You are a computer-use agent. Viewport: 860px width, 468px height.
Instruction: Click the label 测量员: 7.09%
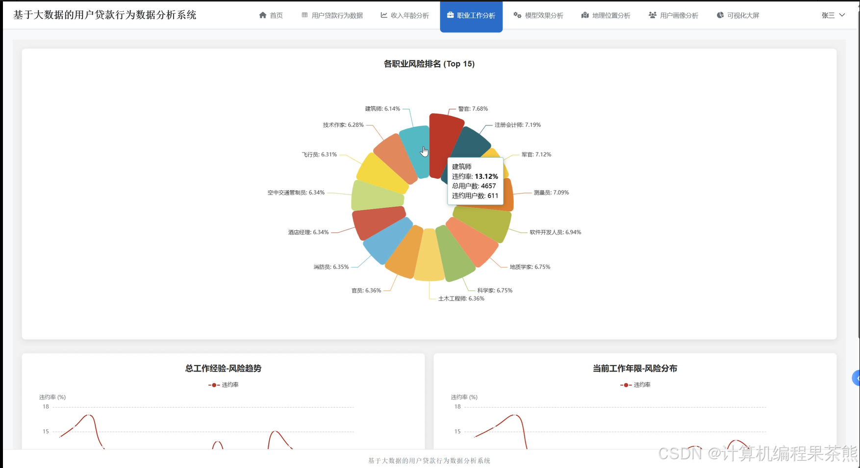551,193
